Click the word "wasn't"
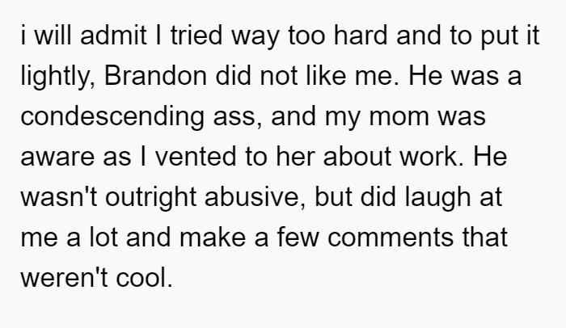Screen dimensions: 566x328 click(59, 197)
